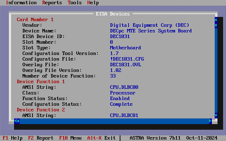Select the Device Function 1 heading
Screen dimensions: 226x141
click(x=41, y=81)
